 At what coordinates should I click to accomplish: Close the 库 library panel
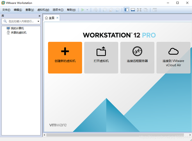39,16
